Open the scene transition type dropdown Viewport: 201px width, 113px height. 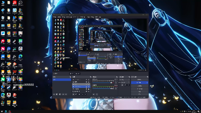tap(124, 80)
